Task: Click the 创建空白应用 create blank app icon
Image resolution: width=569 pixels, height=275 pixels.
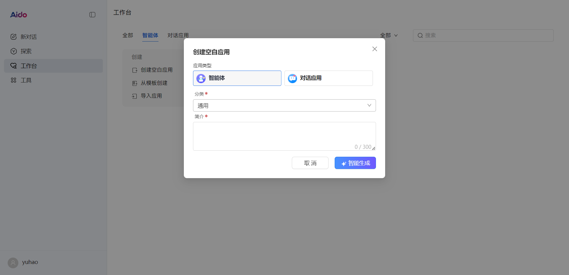Action: pos(135,70)
